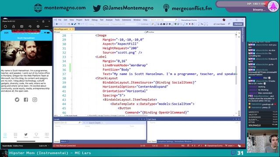Collapse the BindableLayout.ItemTemplate element on line 43

(x=72, y=100)
